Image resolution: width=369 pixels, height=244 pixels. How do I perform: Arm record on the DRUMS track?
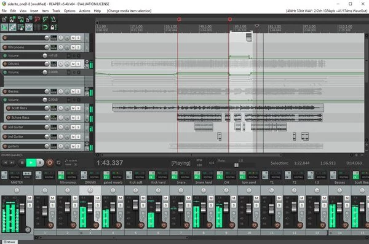tap(5, 64)
